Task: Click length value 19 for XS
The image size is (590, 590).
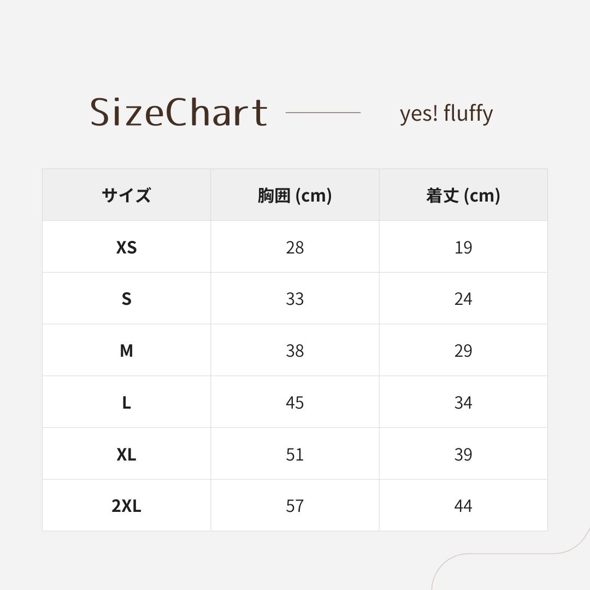Action: tap(463, 247)
